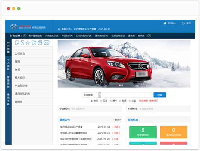The width and height of the screenshot is (200, 151).
Task: Open 沪港通知识库 in the knowledge tree bar
Action: 52,36
